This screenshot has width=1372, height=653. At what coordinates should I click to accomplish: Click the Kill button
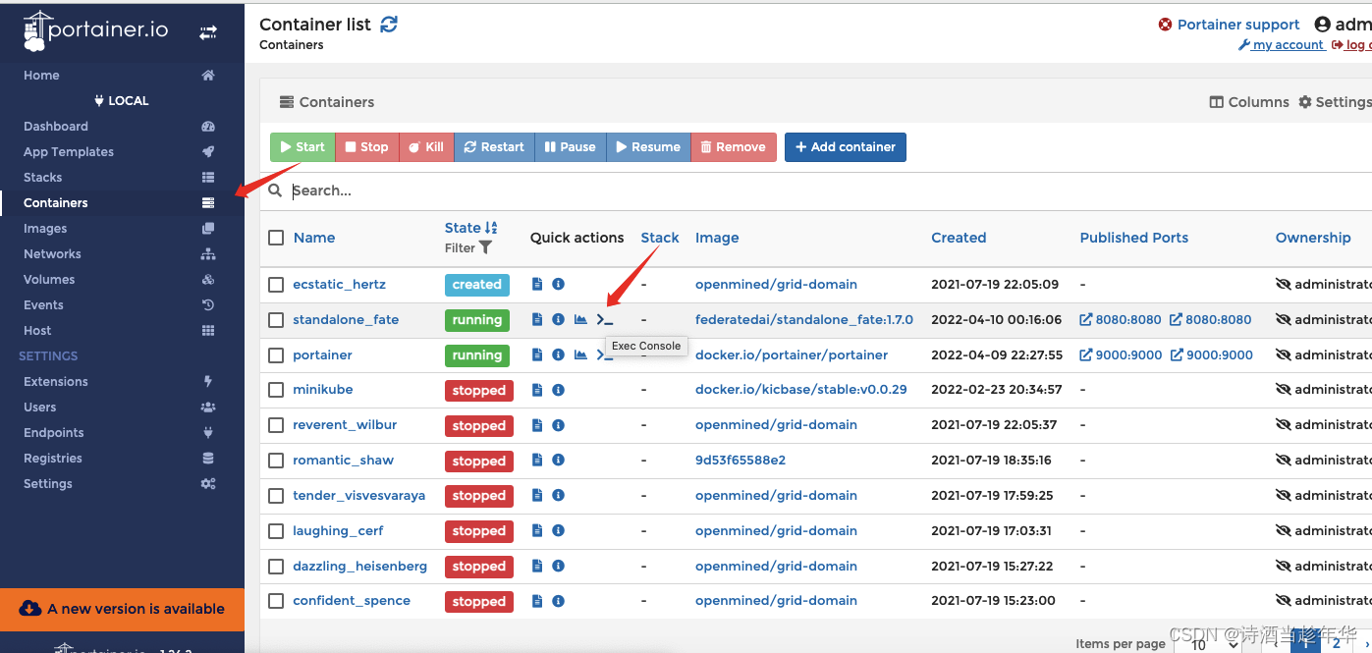(x=426, y=147)
